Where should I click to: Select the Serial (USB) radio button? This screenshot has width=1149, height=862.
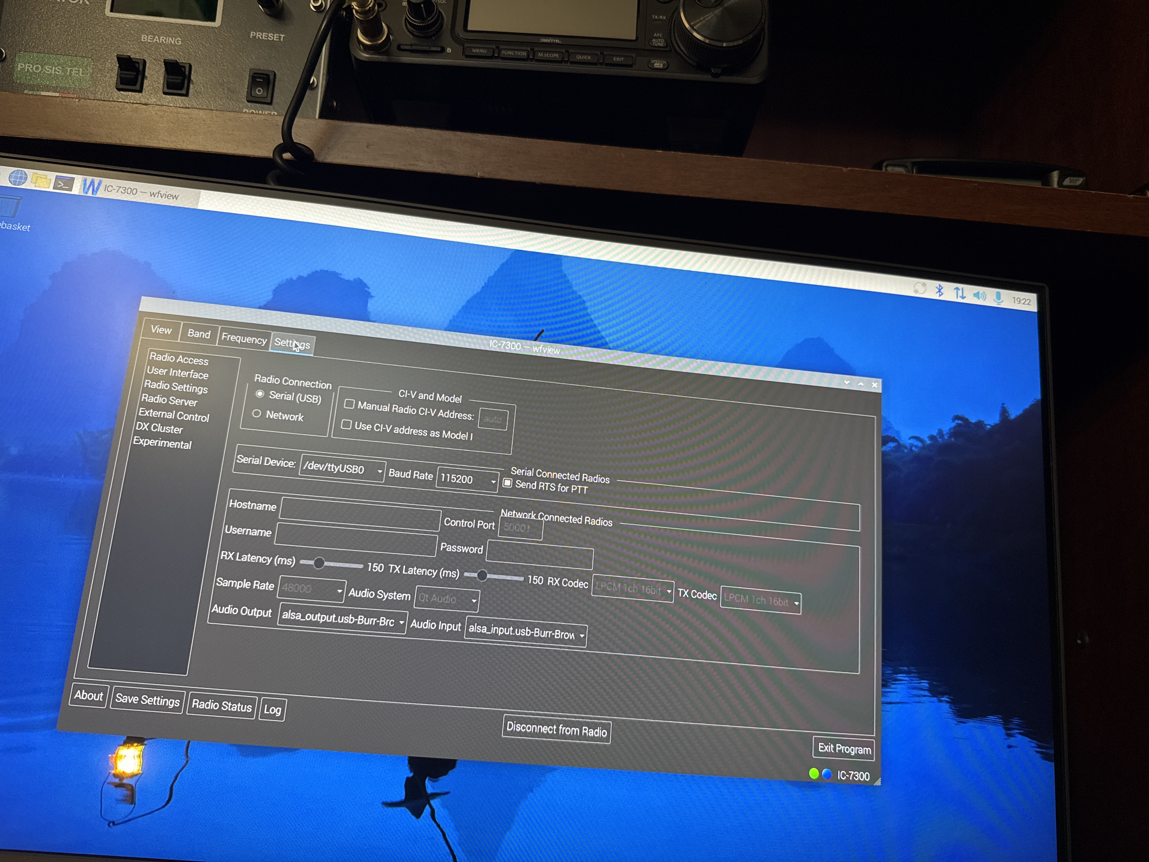coord(260,394)
